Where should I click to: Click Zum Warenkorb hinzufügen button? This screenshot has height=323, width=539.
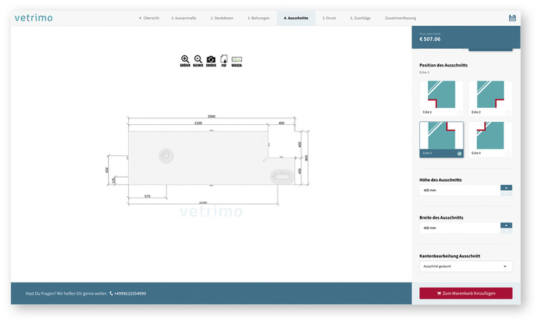[465, 293]
